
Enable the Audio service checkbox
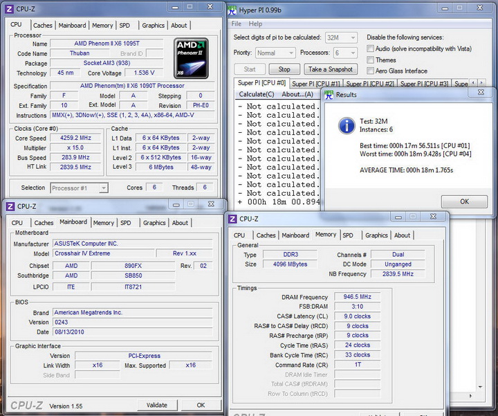[x=370, y=48]
